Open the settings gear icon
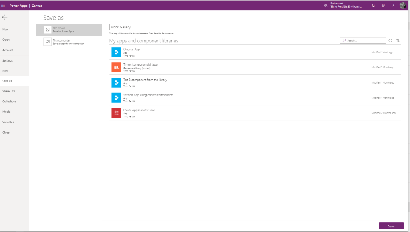 pos(383,6)
